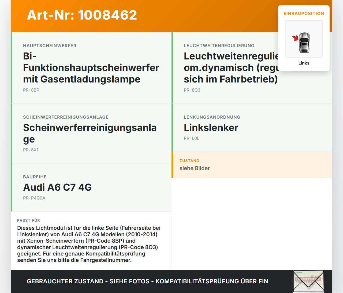
Task: Select the Einbauposition tab heading
Action: point(304,13)
